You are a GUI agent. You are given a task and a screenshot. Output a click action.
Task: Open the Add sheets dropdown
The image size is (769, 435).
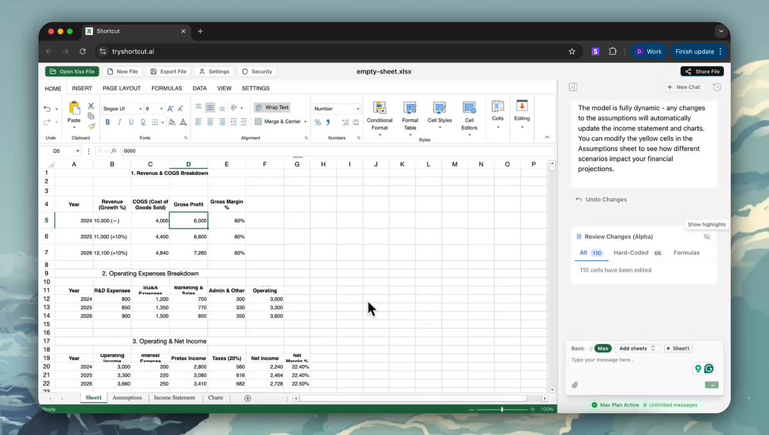tap(637, 349)
